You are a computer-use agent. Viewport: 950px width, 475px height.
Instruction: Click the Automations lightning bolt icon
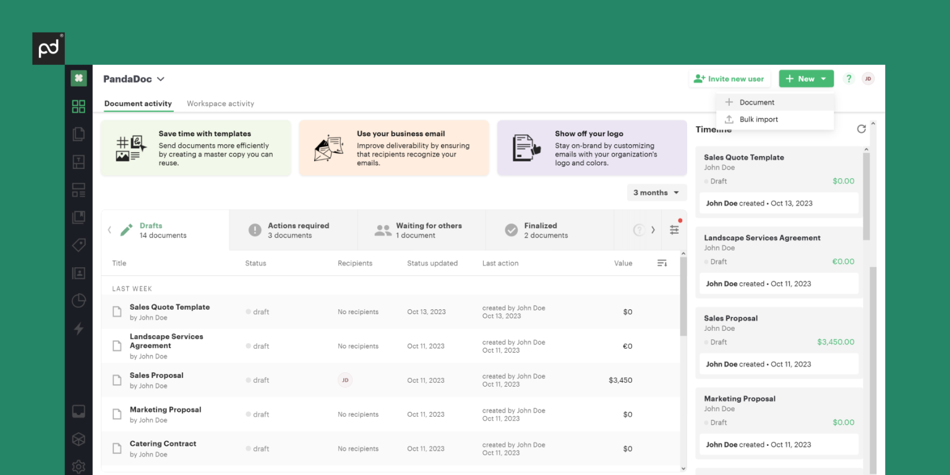(79, 328)
